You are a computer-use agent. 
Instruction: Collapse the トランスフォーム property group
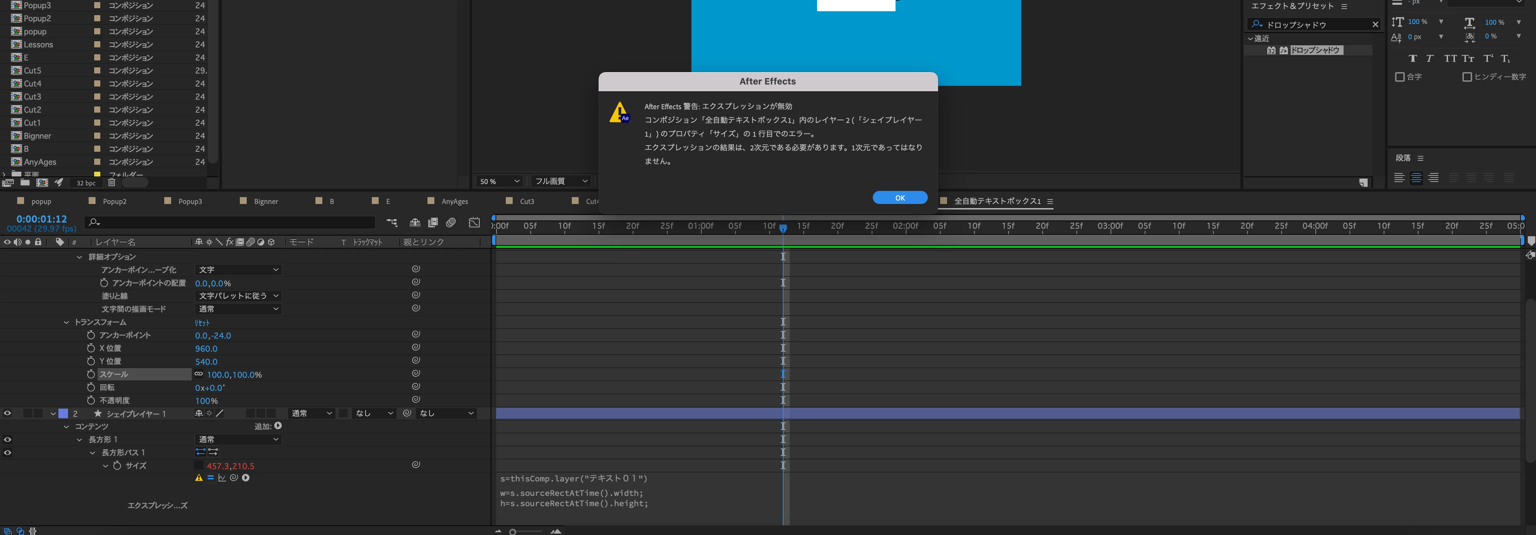(x=66, y=322)
